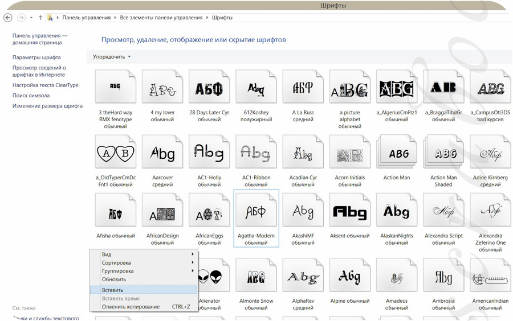Select the AC1-Ribbon font icon
513x321 pixels.
click(256, 151)
